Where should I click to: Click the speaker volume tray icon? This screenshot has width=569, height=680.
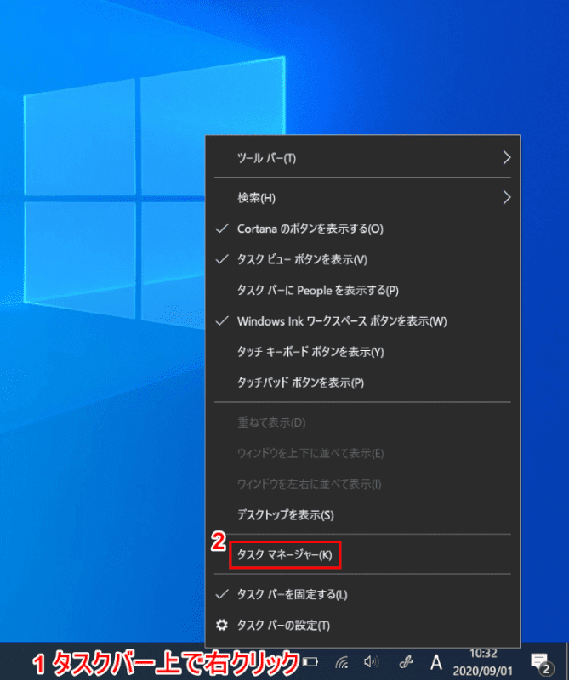(x=371, y=662)
